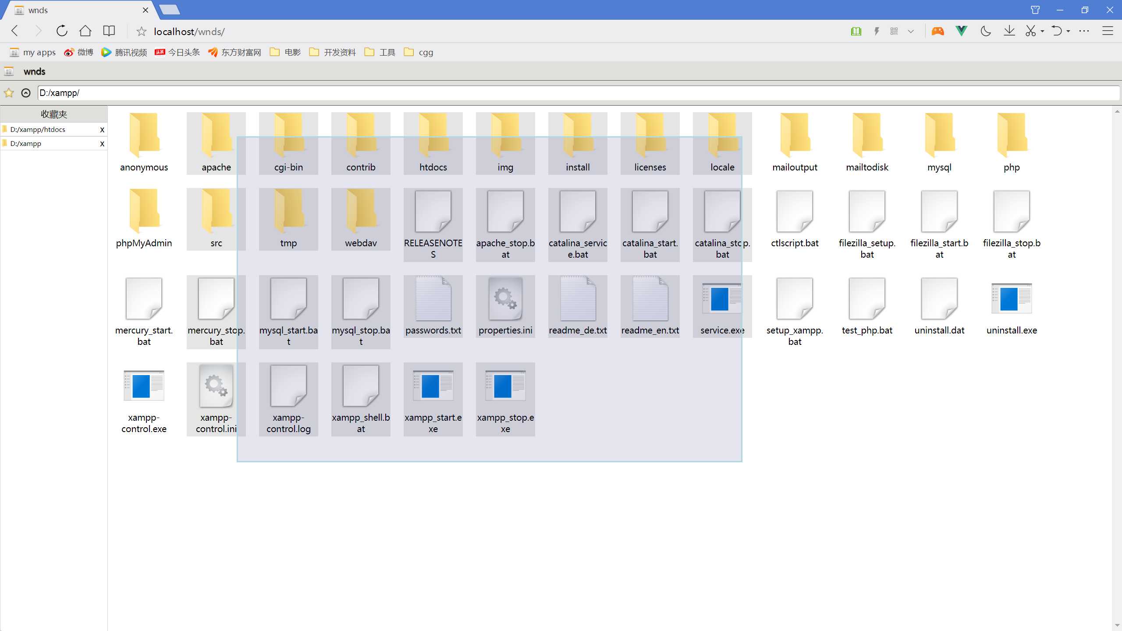Open the browser hamburger menu

(1108, 31)
